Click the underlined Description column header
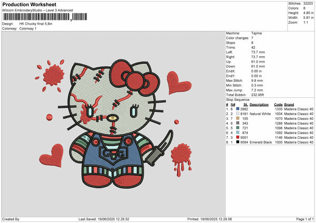This screenshot has width=316, height=223. (x=259, y=105)
